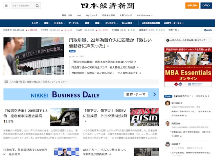Click lock icon after 神田財務官 related link
Image resolution: width=215 pixels, height=156 pixels.
(x=140, y=73)
